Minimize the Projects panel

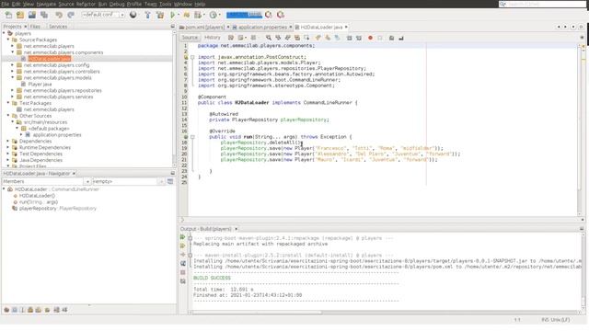(172, 27)
